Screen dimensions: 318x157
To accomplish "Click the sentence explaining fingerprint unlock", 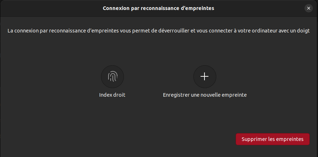I will [159, 31].
